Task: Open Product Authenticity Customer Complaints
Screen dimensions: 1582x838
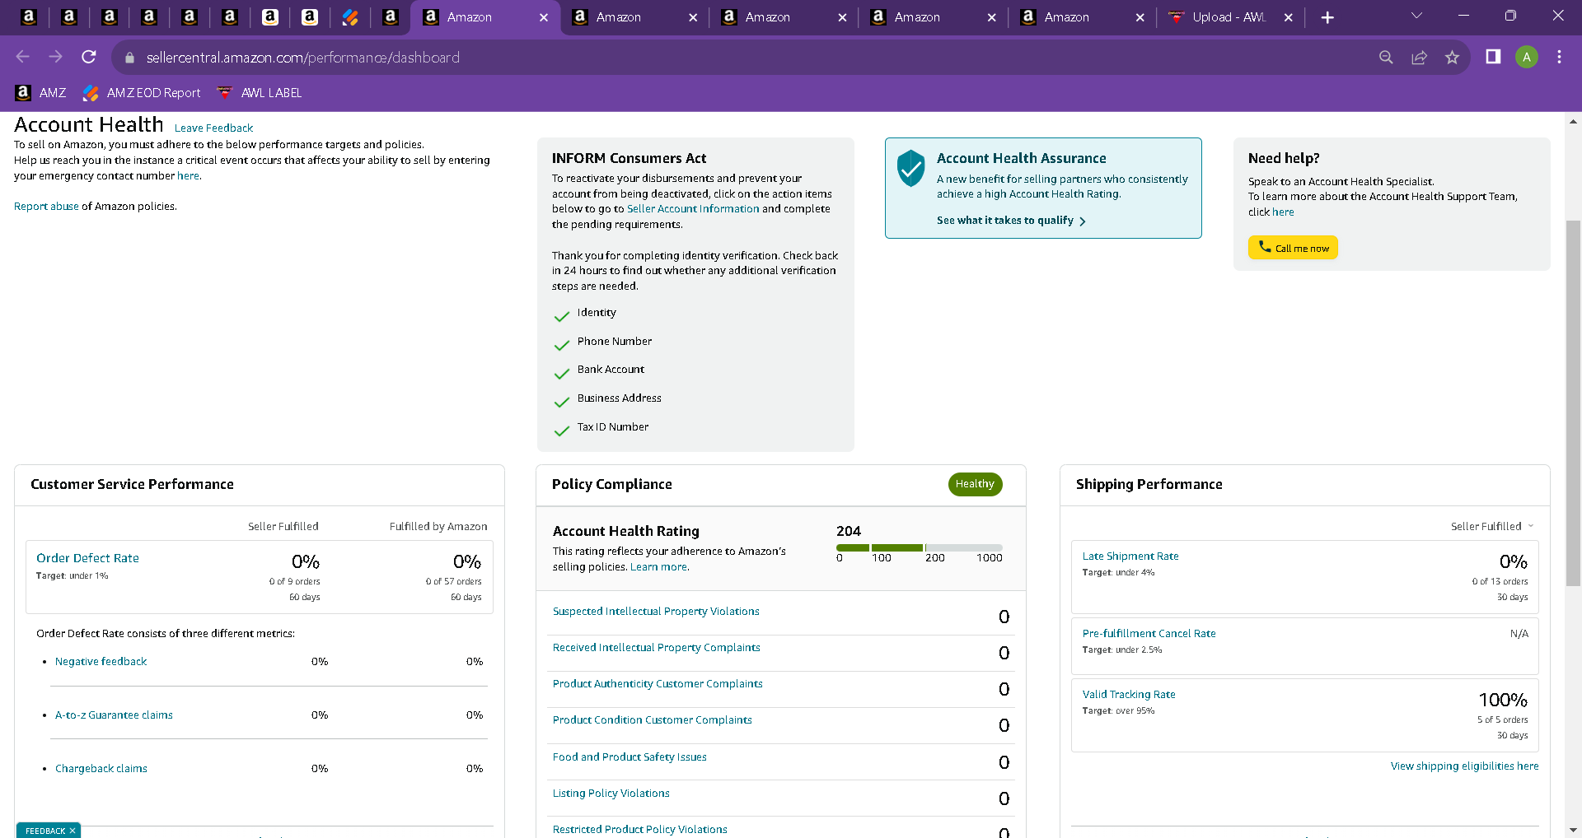Action: click(658, 684)
